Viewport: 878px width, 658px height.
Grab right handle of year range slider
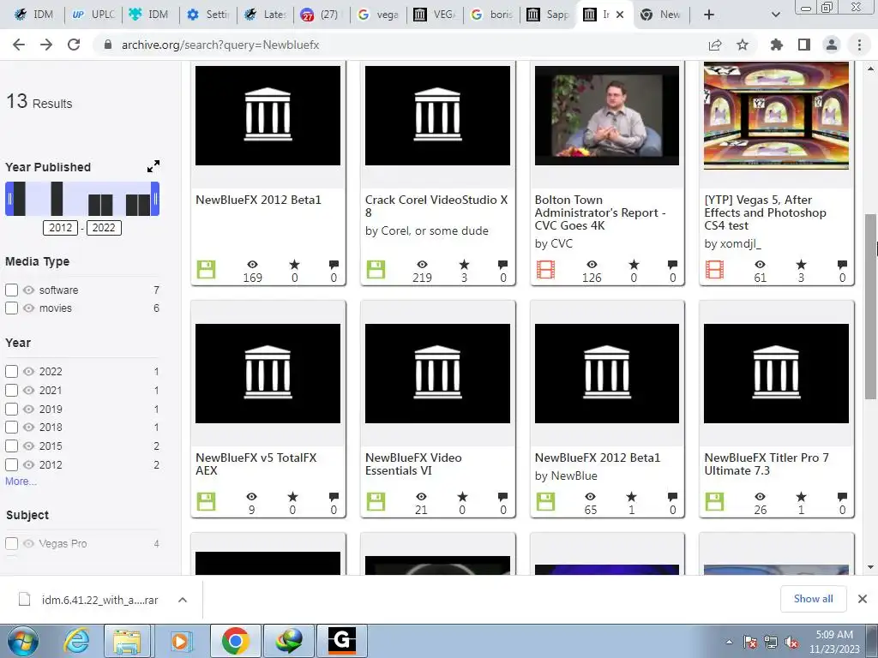pos(155,199)
